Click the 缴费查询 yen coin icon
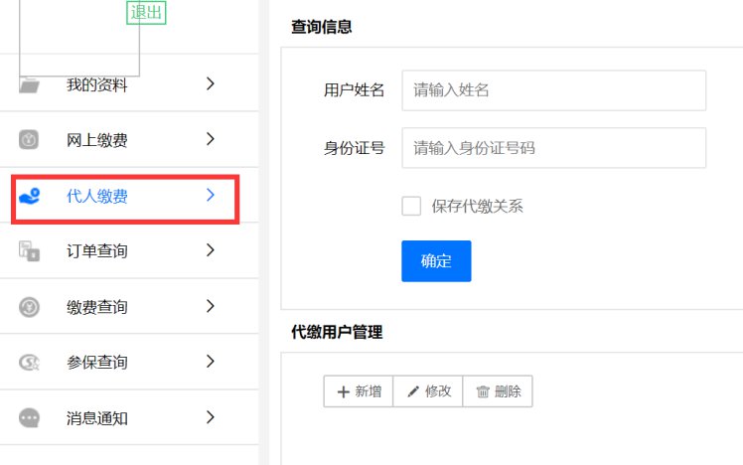This screenshot has height=465, width=743. (x=30, y=307)
